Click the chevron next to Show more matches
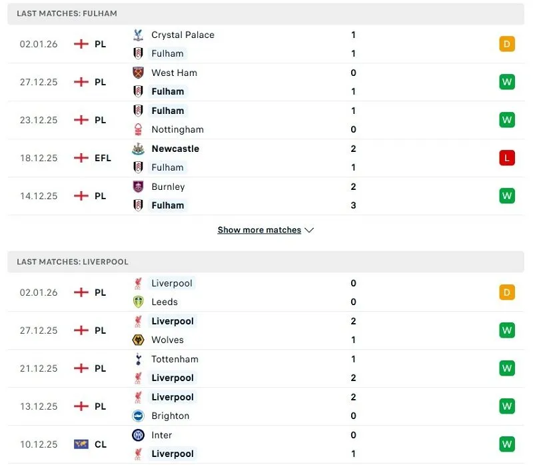Viewport: 533px width, 465px height. [x=308, y=229]
